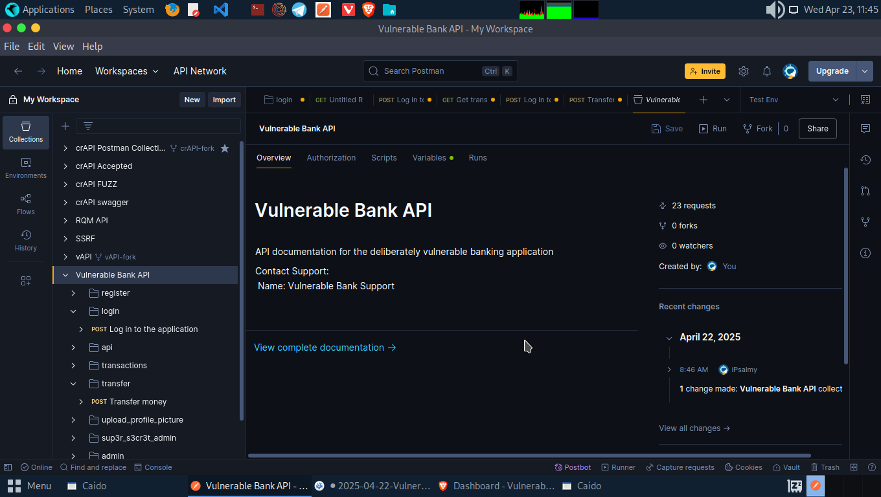Open View all changes link
The height and width of the screenshot is (497, 881).
coord(694,428)
